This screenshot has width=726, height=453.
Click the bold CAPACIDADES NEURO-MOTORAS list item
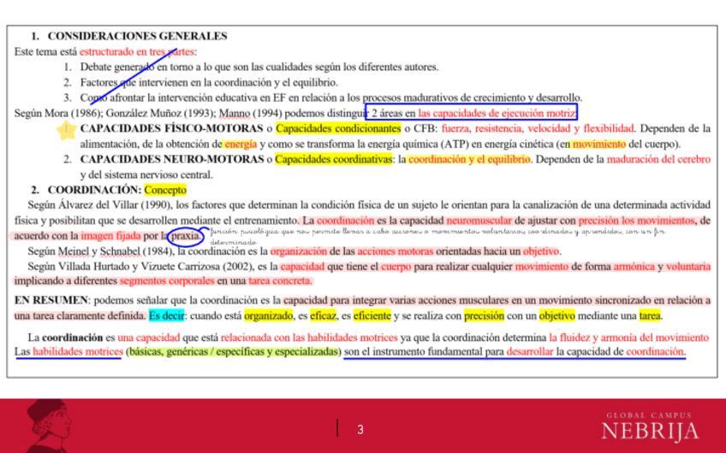pyautogui.click(x=172, y=159)
